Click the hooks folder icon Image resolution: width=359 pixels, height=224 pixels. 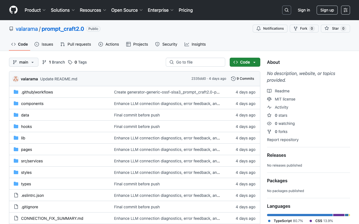(16, 127)
